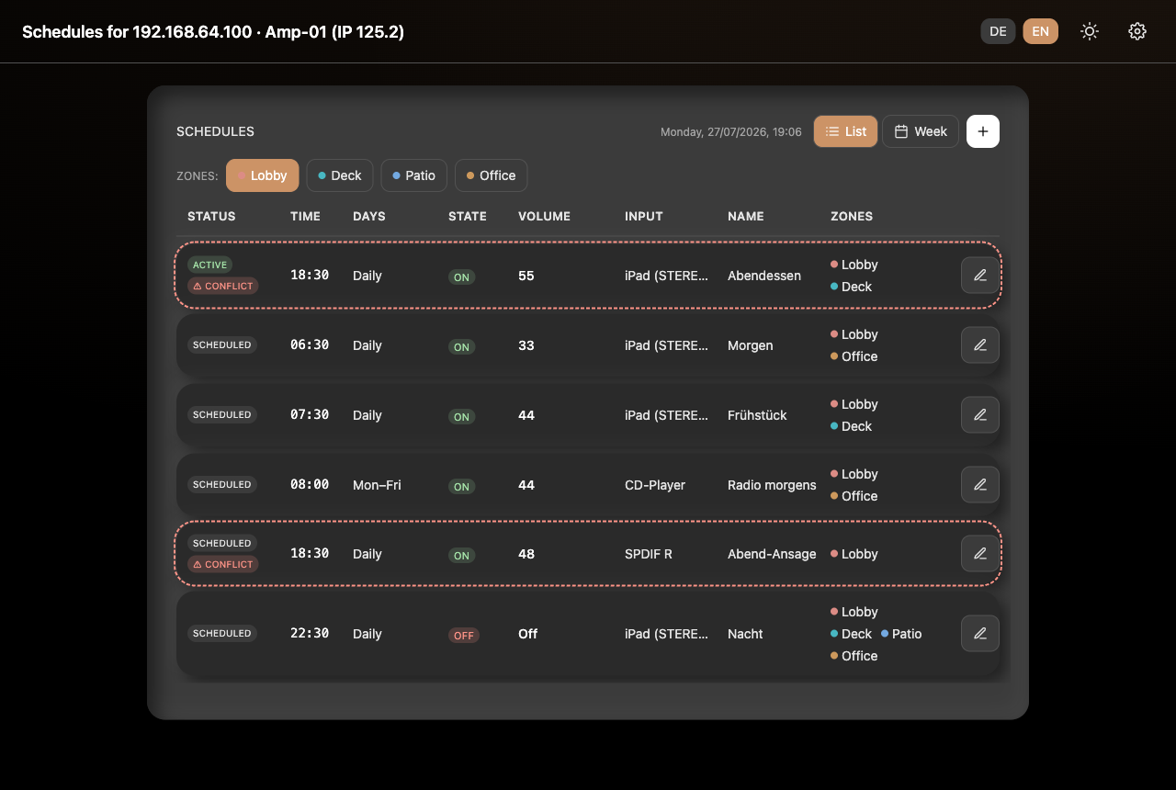Toggle light theme with the sun icon
Screen dimensions: 1176x790
(1090, 31)
